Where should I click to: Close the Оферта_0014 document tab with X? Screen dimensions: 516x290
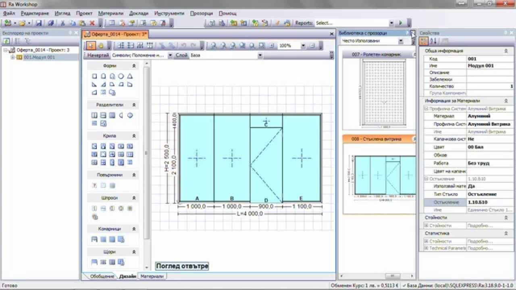(x=331, y=34)
